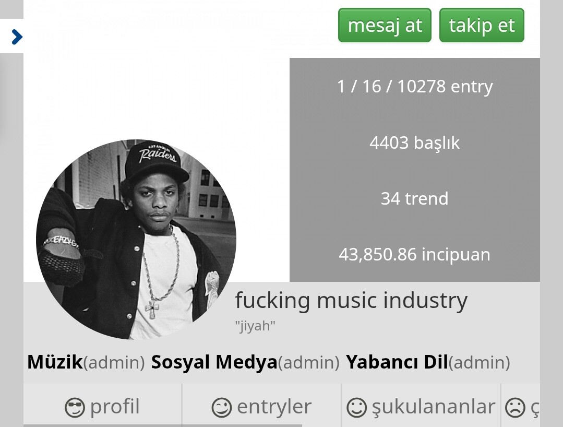Click the username 'fucking music industry'
563x427 pixels.
click(x=351, y=300)
